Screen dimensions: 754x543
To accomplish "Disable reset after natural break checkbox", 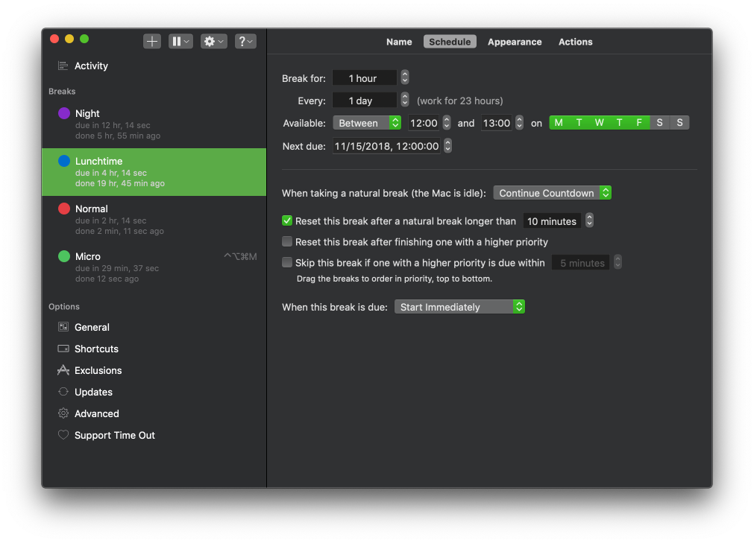I will [287, 220].
